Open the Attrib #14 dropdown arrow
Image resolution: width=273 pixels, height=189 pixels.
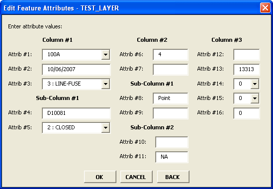point(255,84)
